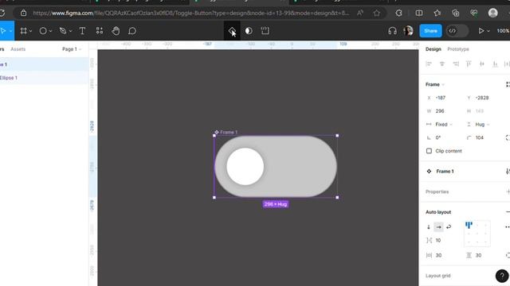Align horizontal centers icon
This screenshot has height=286, width=510.
click(x=442, y=64)
